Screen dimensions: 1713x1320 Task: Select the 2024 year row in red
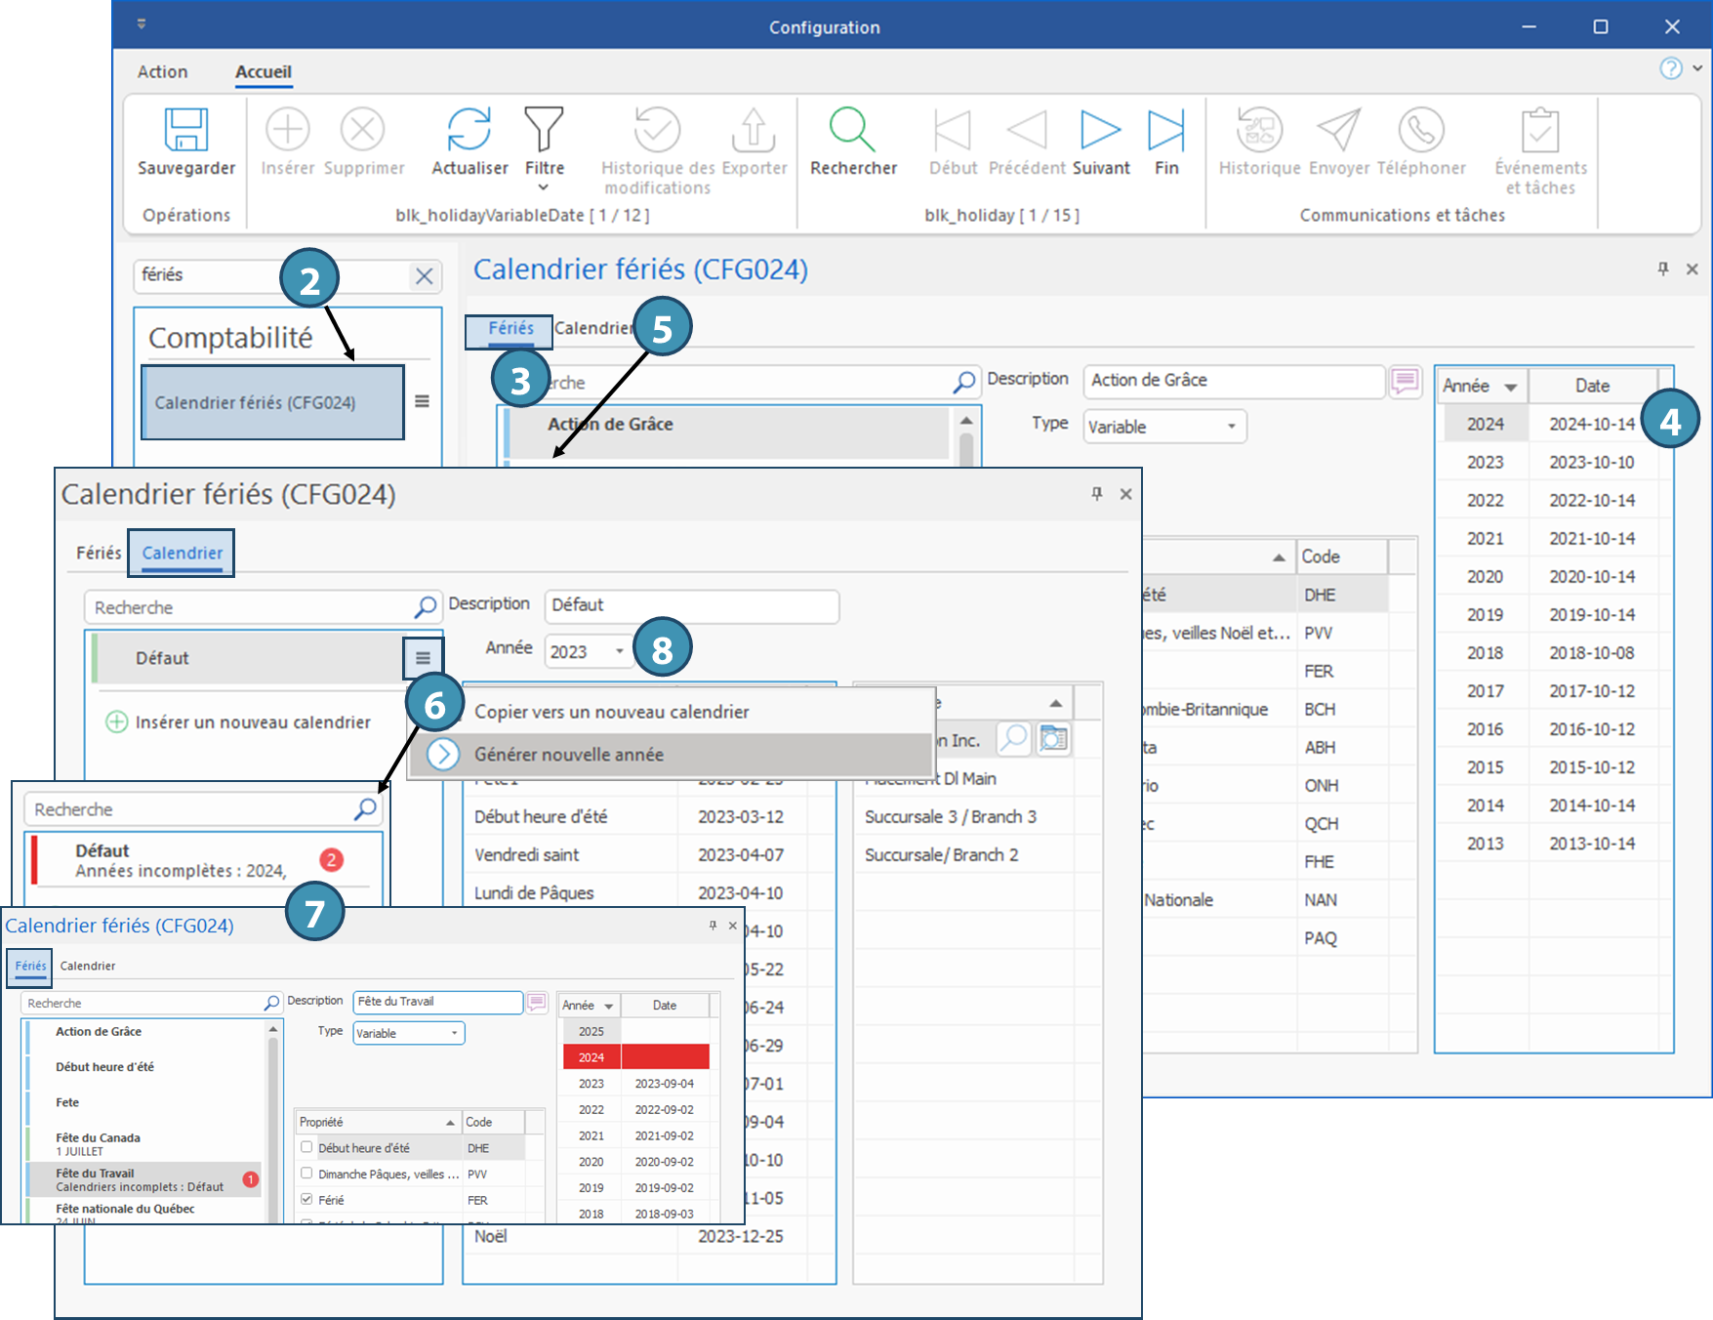point(591,1057)
